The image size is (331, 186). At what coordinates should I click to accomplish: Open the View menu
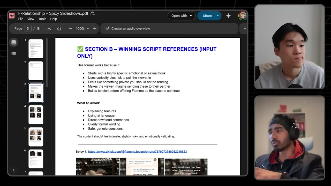(x=31, y=19)
